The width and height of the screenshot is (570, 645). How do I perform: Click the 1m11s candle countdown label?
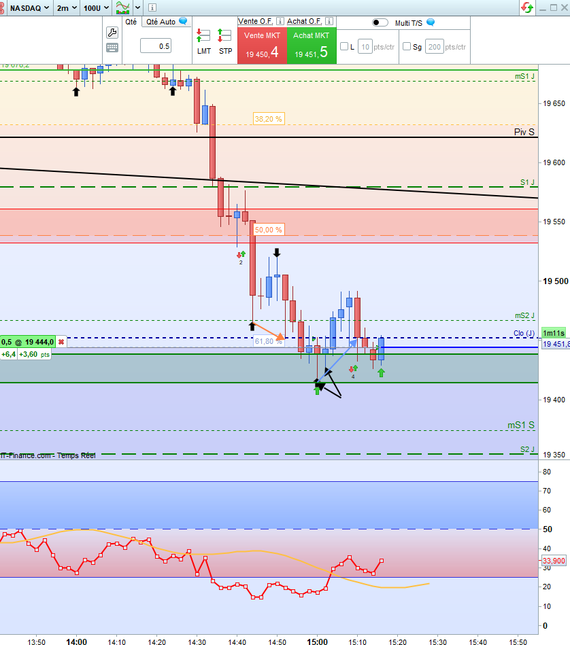pos(554,333)
